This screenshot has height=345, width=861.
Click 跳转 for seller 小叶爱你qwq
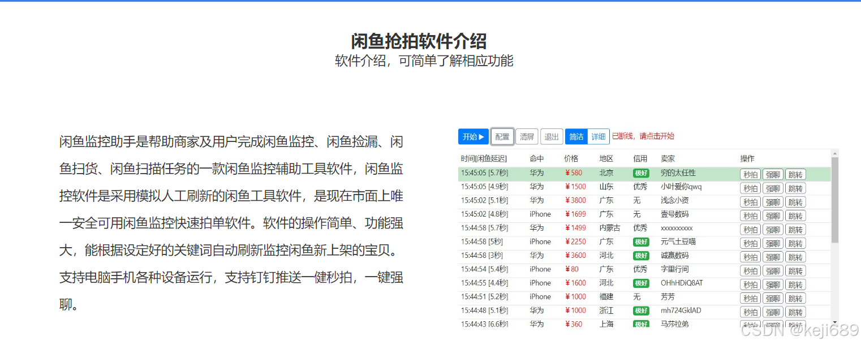[795, 188]
